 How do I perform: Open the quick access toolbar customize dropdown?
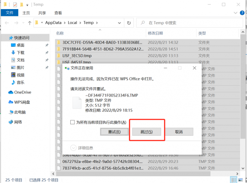tap(27, 5)
